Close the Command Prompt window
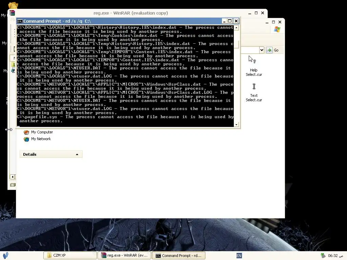Image resolution: width=347 pixels, height=260 pixels. 236,21
